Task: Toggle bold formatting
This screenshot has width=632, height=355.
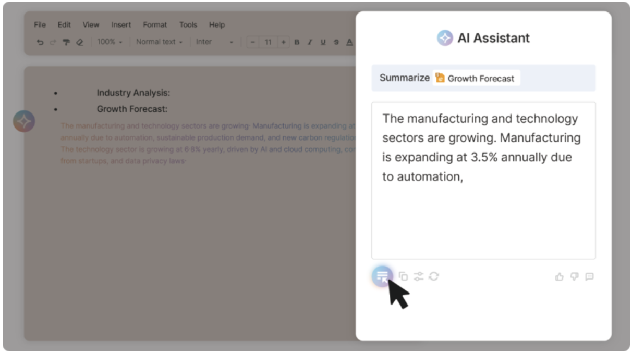Action: coord(297,42)
